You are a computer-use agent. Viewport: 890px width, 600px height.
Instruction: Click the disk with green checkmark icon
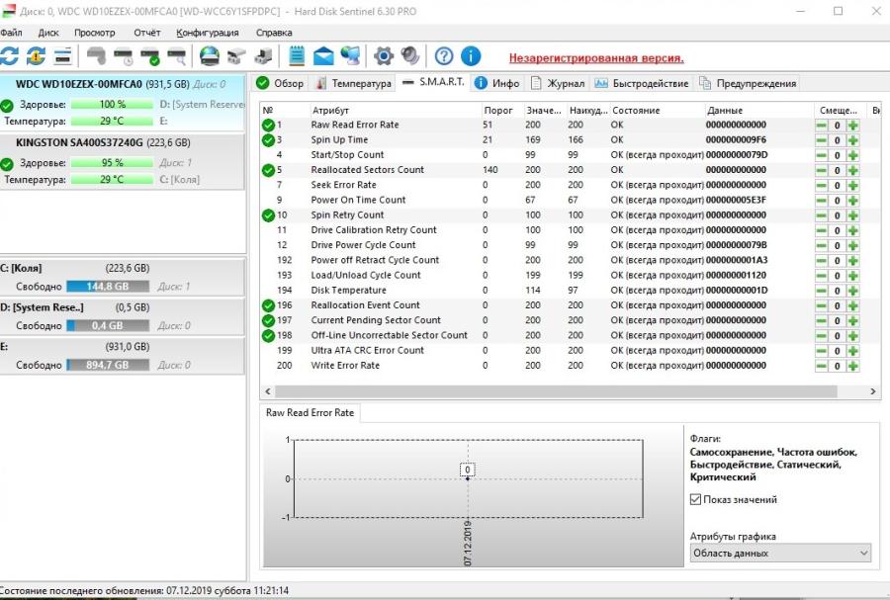pyautogui.click(x=149, y=56)
